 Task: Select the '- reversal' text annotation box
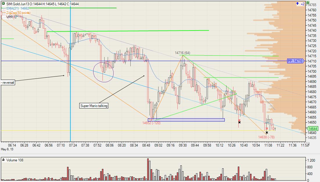(x=8, y=83)
